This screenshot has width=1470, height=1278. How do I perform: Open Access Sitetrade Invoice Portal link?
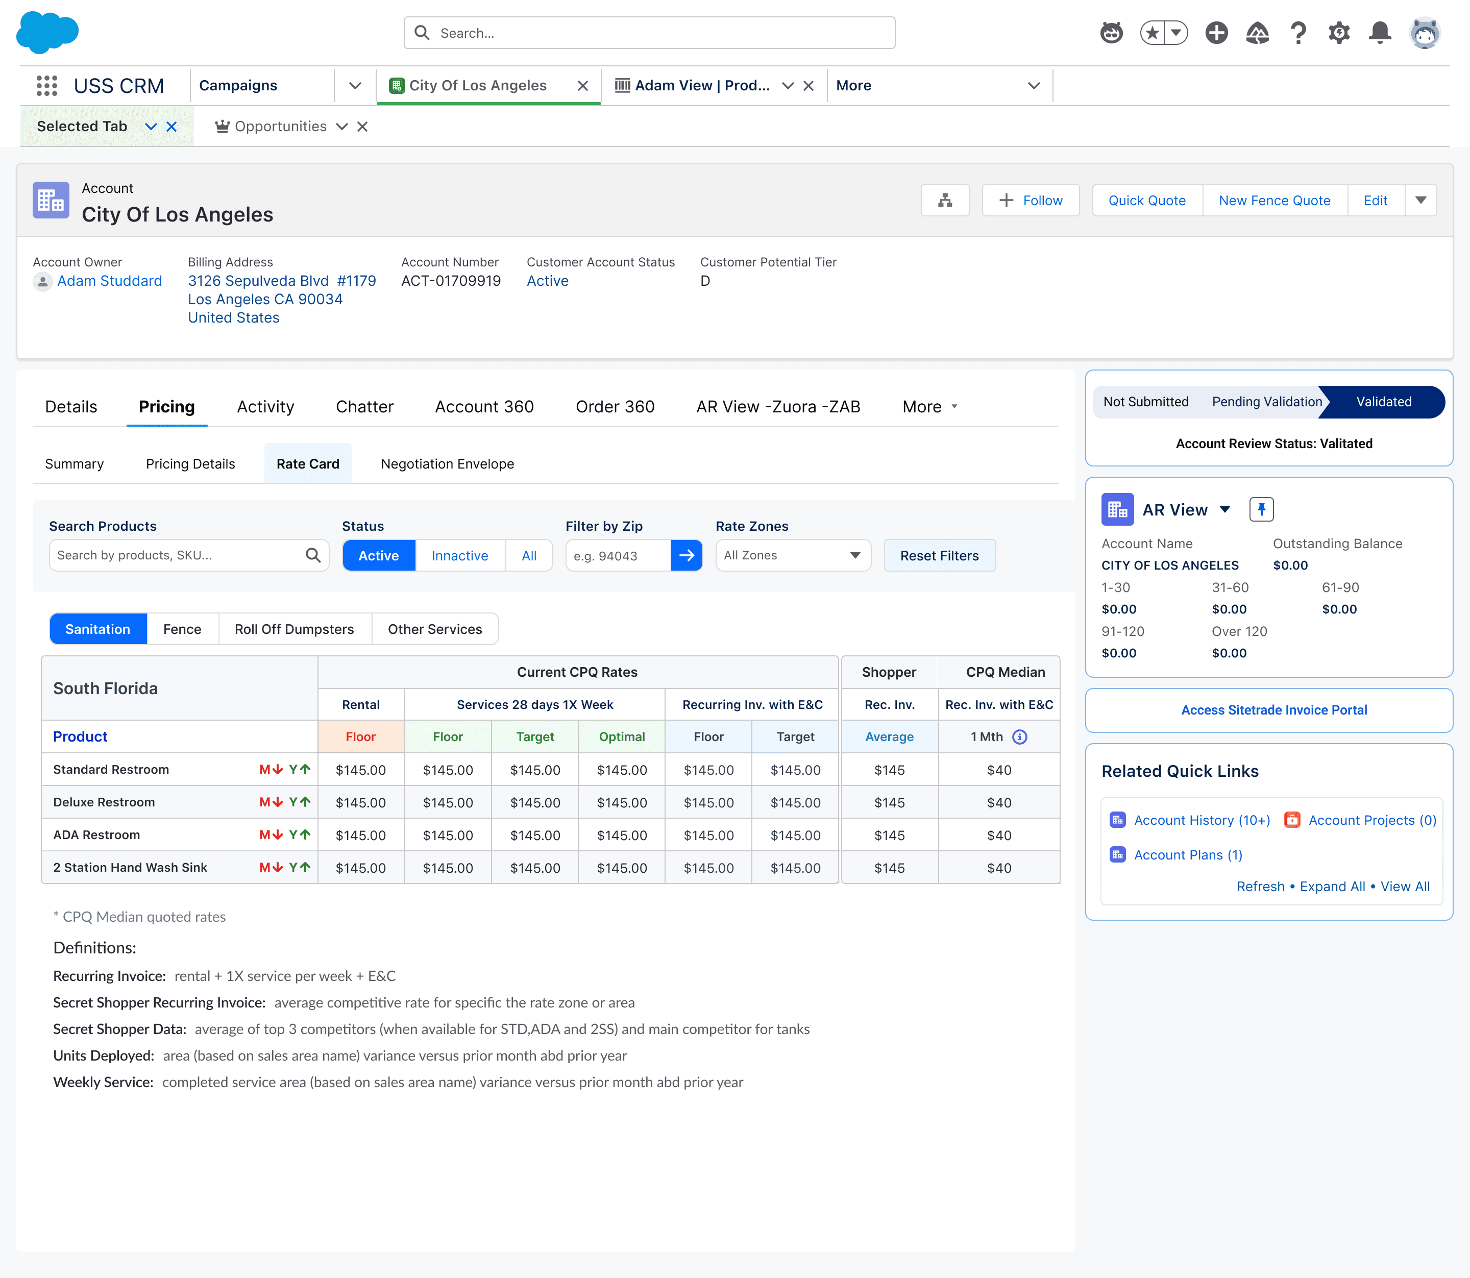point(1273,709)
